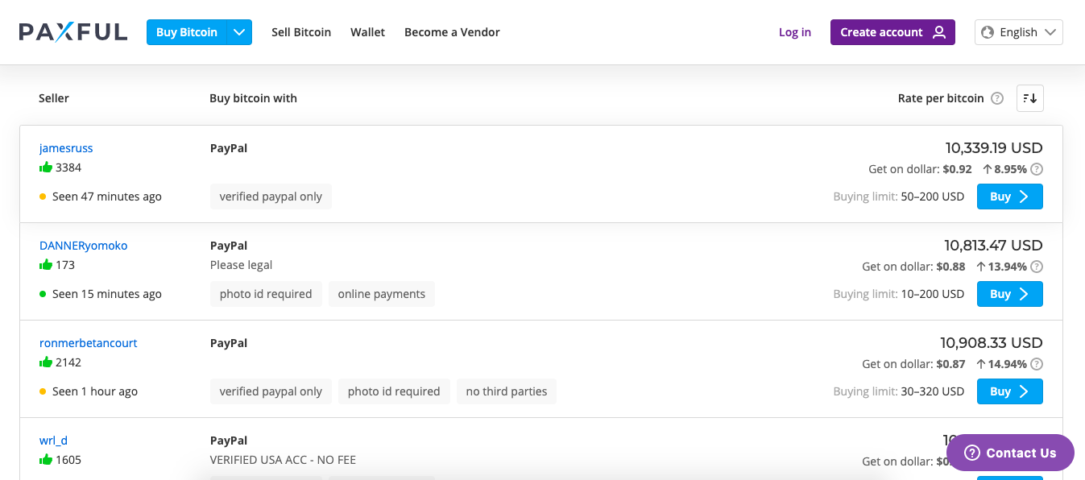Expand the Buy Bitcoin dropdown arrow
The height and width of the screenshot is (480, 1085).
(239, 32)
